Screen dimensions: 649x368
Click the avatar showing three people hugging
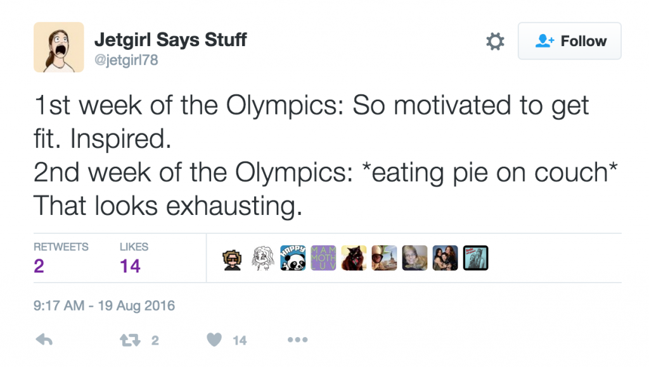pos(445,258)
